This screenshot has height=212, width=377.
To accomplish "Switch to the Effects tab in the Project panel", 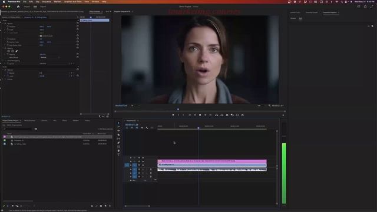I will tap(65, 121).
